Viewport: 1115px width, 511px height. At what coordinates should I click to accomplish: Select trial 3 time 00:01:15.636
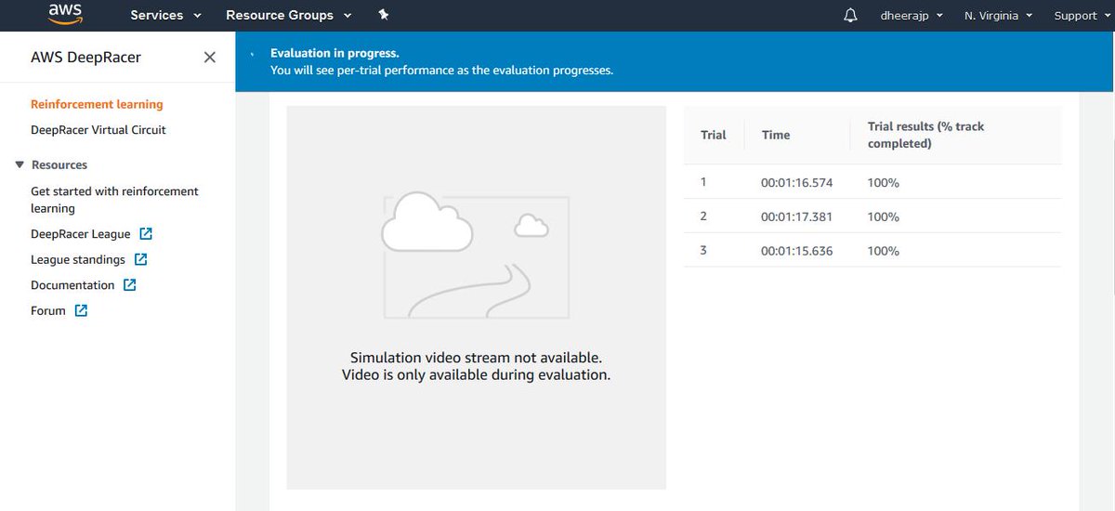(x=796, y=251)
